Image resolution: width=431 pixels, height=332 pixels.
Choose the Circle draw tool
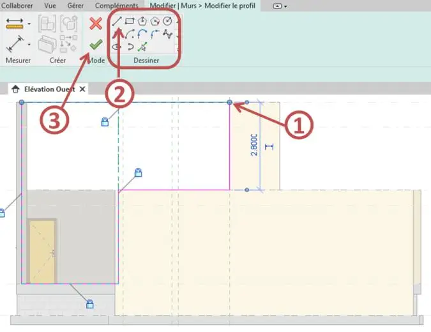click(167, 21)
